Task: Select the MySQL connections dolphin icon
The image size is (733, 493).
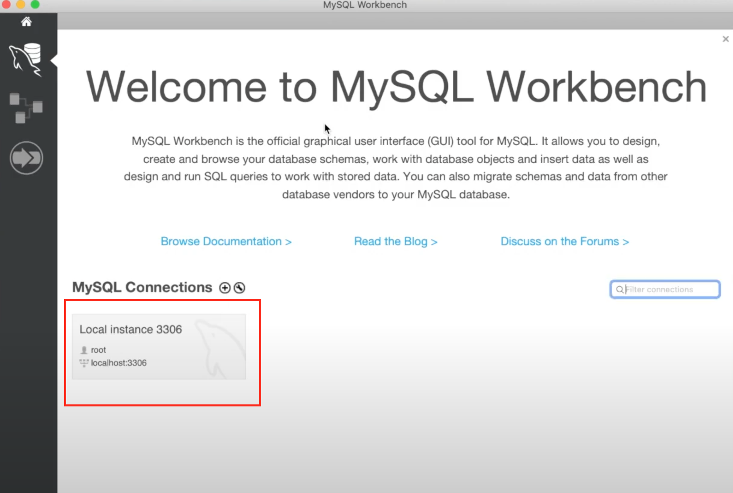Action: coord(26,60)
